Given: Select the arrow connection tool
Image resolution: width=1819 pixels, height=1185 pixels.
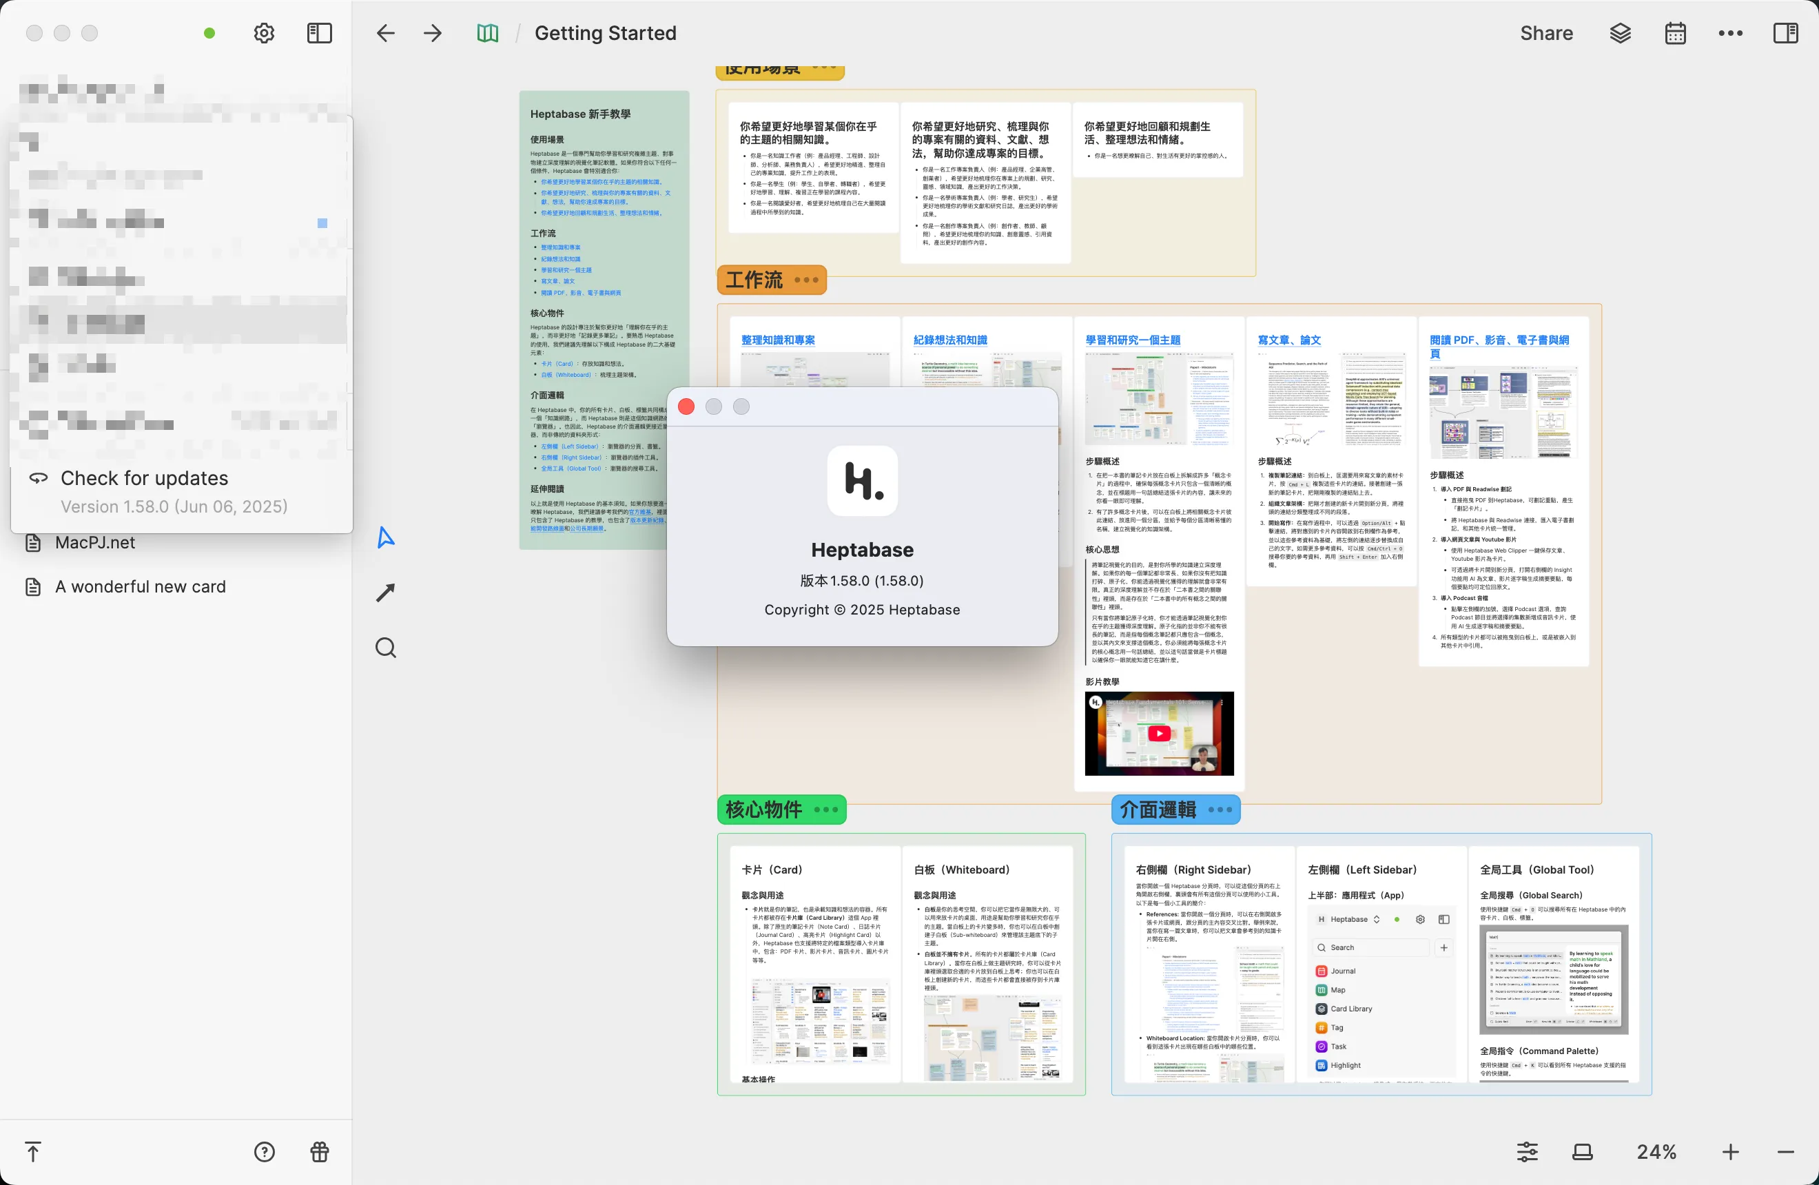Looking at the screenshot, I should click(386, 592).
